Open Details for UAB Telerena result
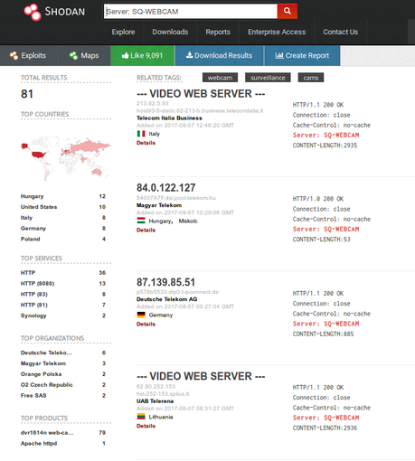 146,426
